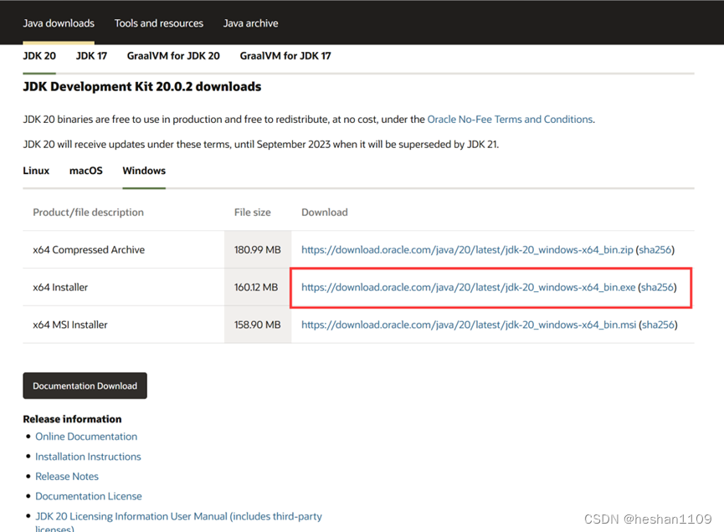724x532 pixels.
Task: Choose the macOS platform tab
Action: pyautogui.click(x=86, y=171)
